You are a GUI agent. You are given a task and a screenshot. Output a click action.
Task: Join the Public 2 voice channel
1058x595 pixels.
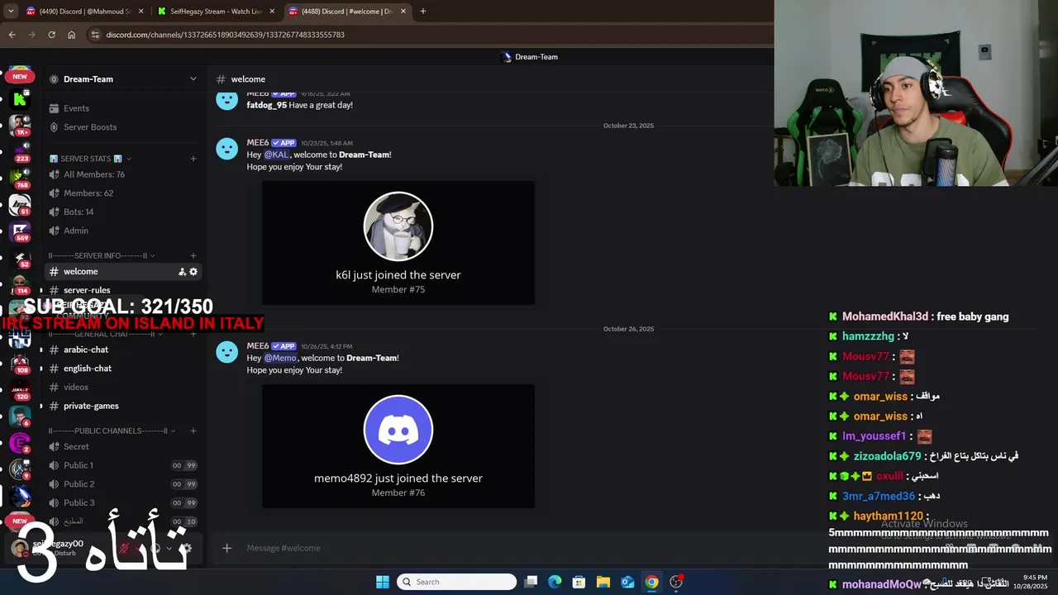122,484
